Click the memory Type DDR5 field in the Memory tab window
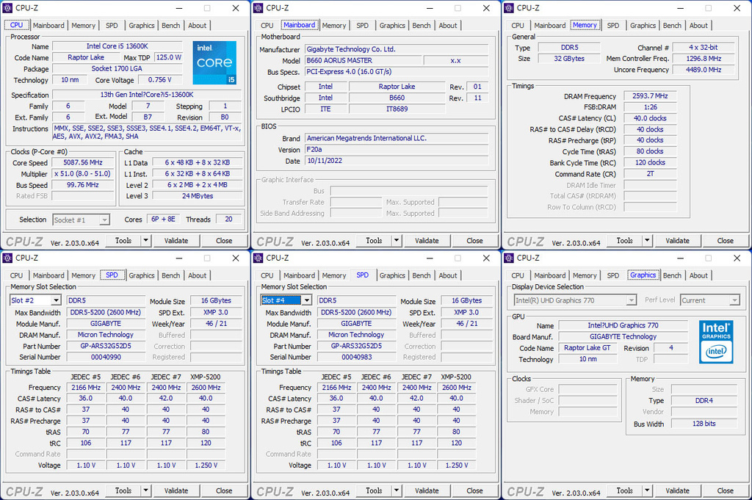Screen dimensions: 752x500 click(x=569, y=47)
